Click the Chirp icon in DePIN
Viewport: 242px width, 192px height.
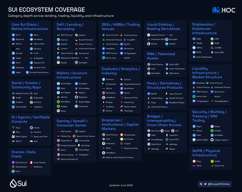[x=194, y=161]
